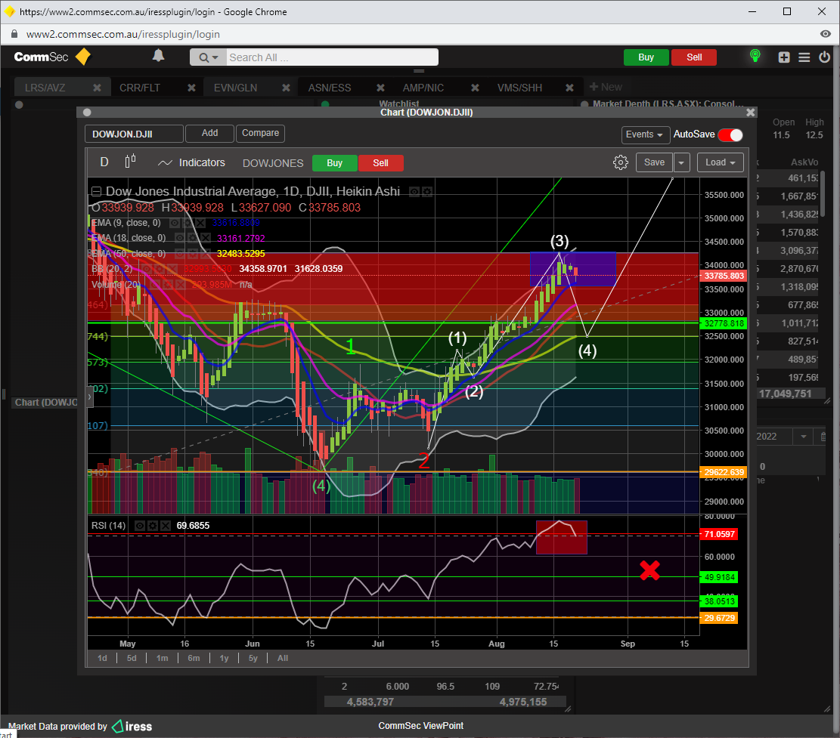Add a New workspace tab
This screenshot has width=840, height=738.
coord(606,87)
